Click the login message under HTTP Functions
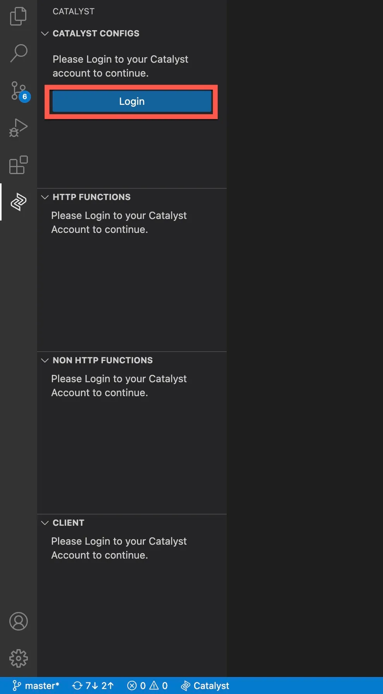The image size is (383, 694). (119, 222)
